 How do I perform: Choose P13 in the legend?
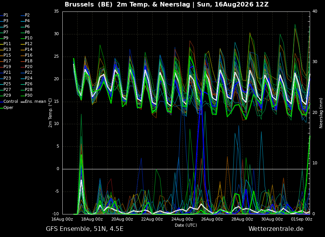5,50
